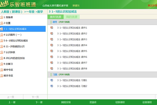This screenshot has width=157, height=105.
Task: Click 切换课程 to switch course
Action: click(120, 102)
